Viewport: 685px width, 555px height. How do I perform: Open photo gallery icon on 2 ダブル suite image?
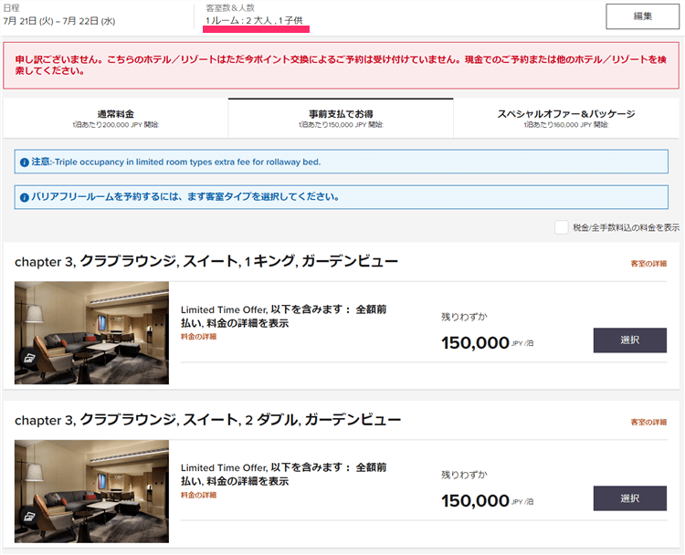pyautogui.click(x=27, y=517)
